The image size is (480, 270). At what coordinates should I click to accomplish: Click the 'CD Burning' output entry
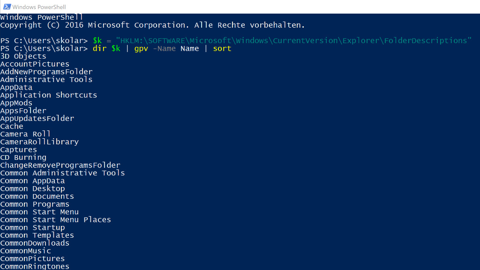(x=23, y=157)
